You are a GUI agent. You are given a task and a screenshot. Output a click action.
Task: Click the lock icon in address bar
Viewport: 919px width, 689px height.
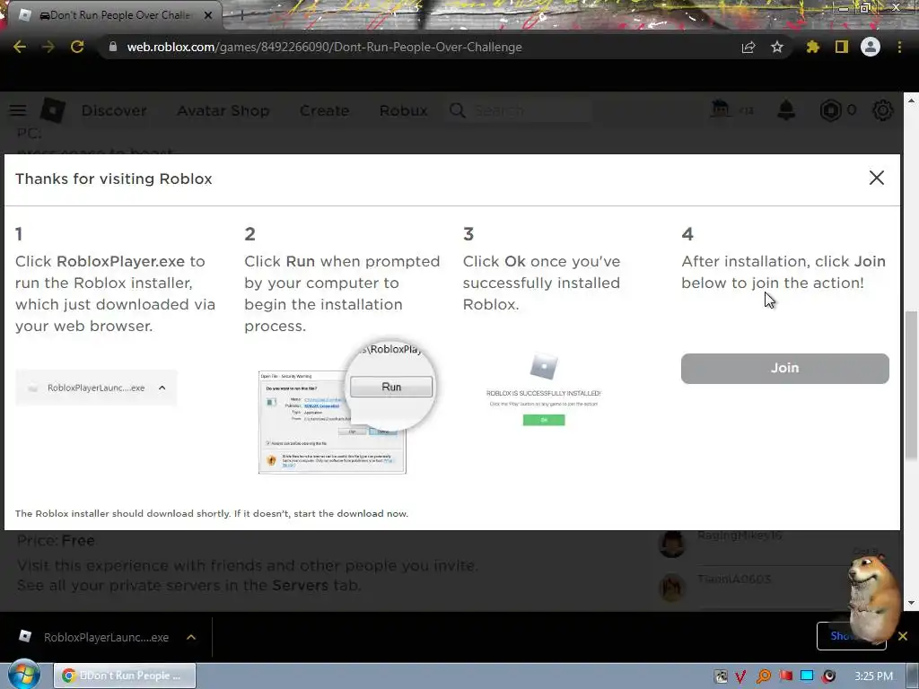click(x=113, y=47)
